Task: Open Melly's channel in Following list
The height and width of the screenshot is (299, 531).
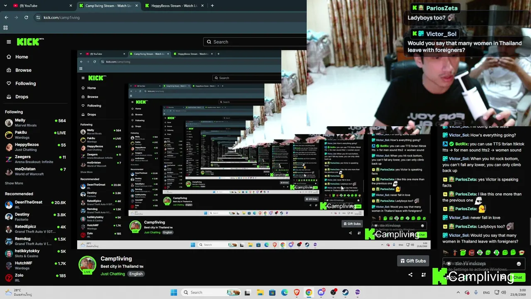Action: (35, 123)
